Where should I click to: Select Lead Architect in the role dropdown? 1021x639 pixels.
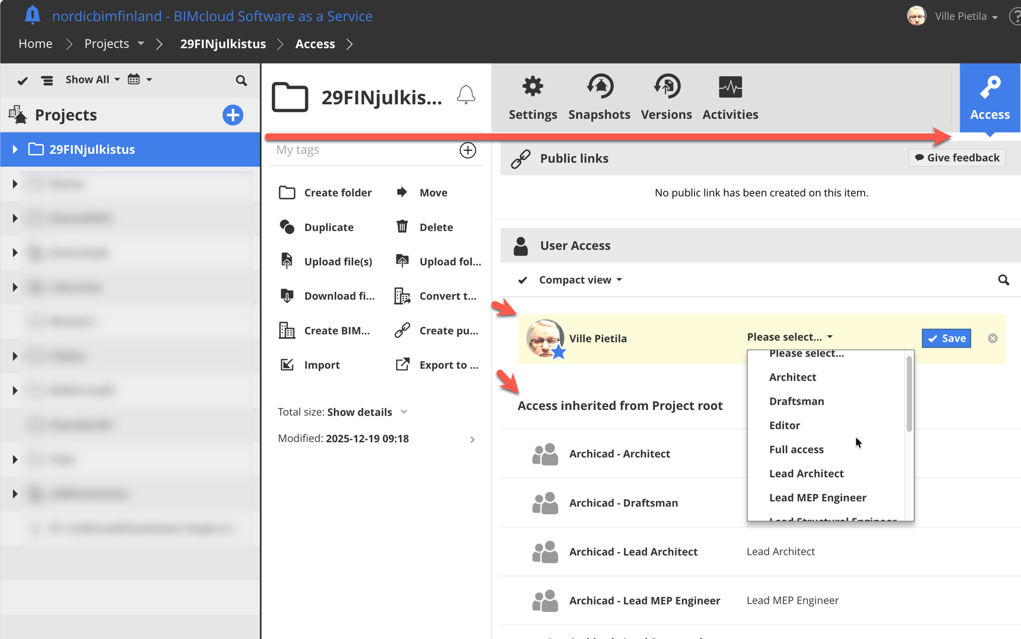point(806,473)
